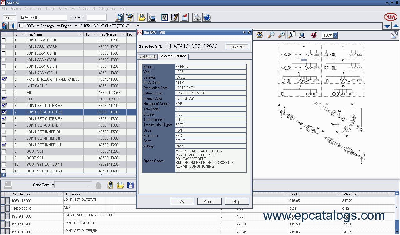Select the Selected VIN Info tab
Image resolution: width=400 pixels, height=235 pixels.
173,56
